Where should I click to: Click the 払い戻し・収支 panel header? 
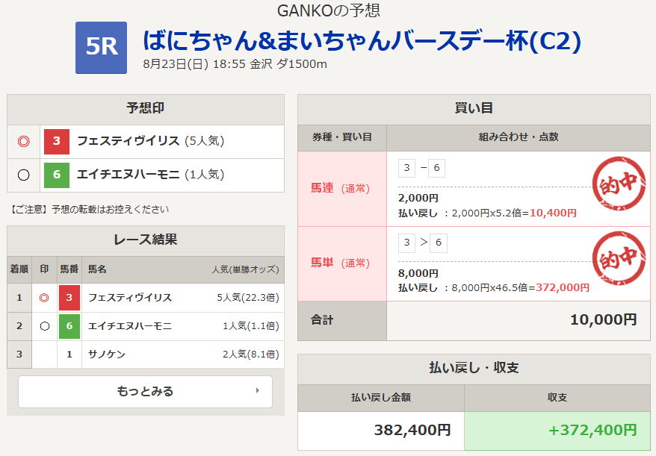(474, 368)
